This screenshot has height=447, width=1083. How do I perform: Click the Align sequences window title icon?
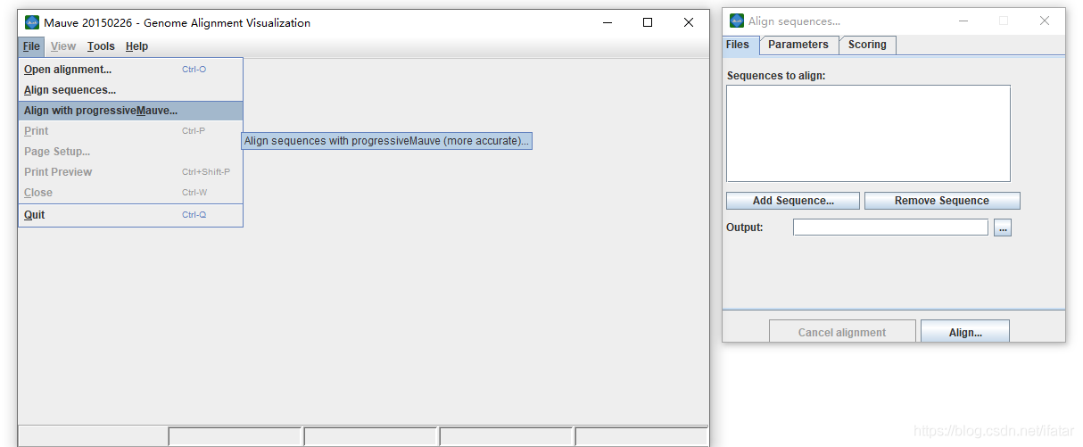point(737,21)
